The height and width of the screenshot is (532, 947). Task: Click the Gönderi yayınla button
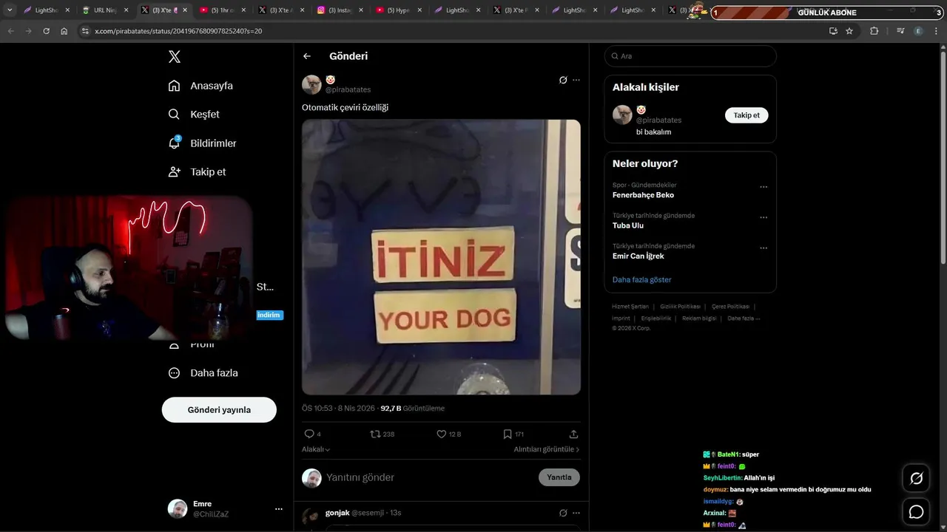pyautogui.click(x=219, y=410)
